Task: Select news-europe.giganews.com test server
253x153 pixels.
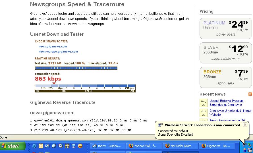Action: [58, 51]
